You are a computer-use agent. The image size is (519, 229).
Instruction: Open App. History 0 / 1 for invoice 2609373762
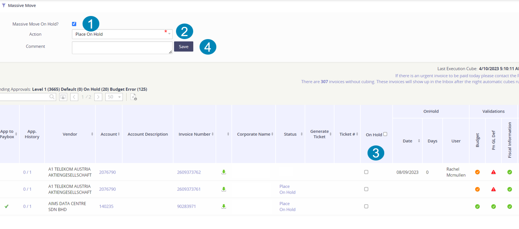tap(27, 172)
